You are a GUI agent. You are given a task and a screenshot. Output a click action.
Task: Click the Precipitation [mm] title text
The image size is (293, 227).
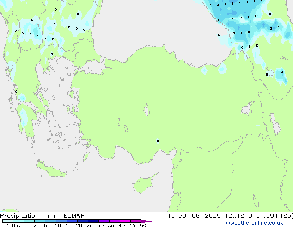[x=30, y=216]
